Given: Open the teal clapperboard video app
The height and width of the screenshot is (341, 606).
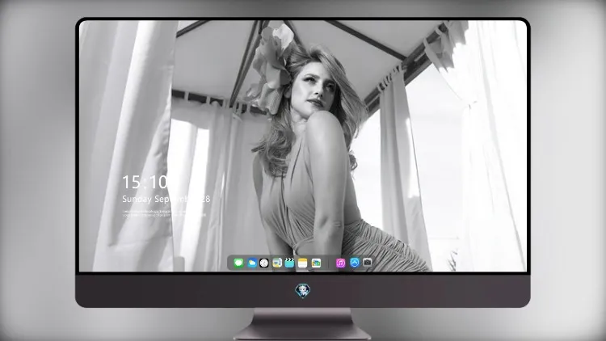Looking at the screenshot, I should pos(289,263).
